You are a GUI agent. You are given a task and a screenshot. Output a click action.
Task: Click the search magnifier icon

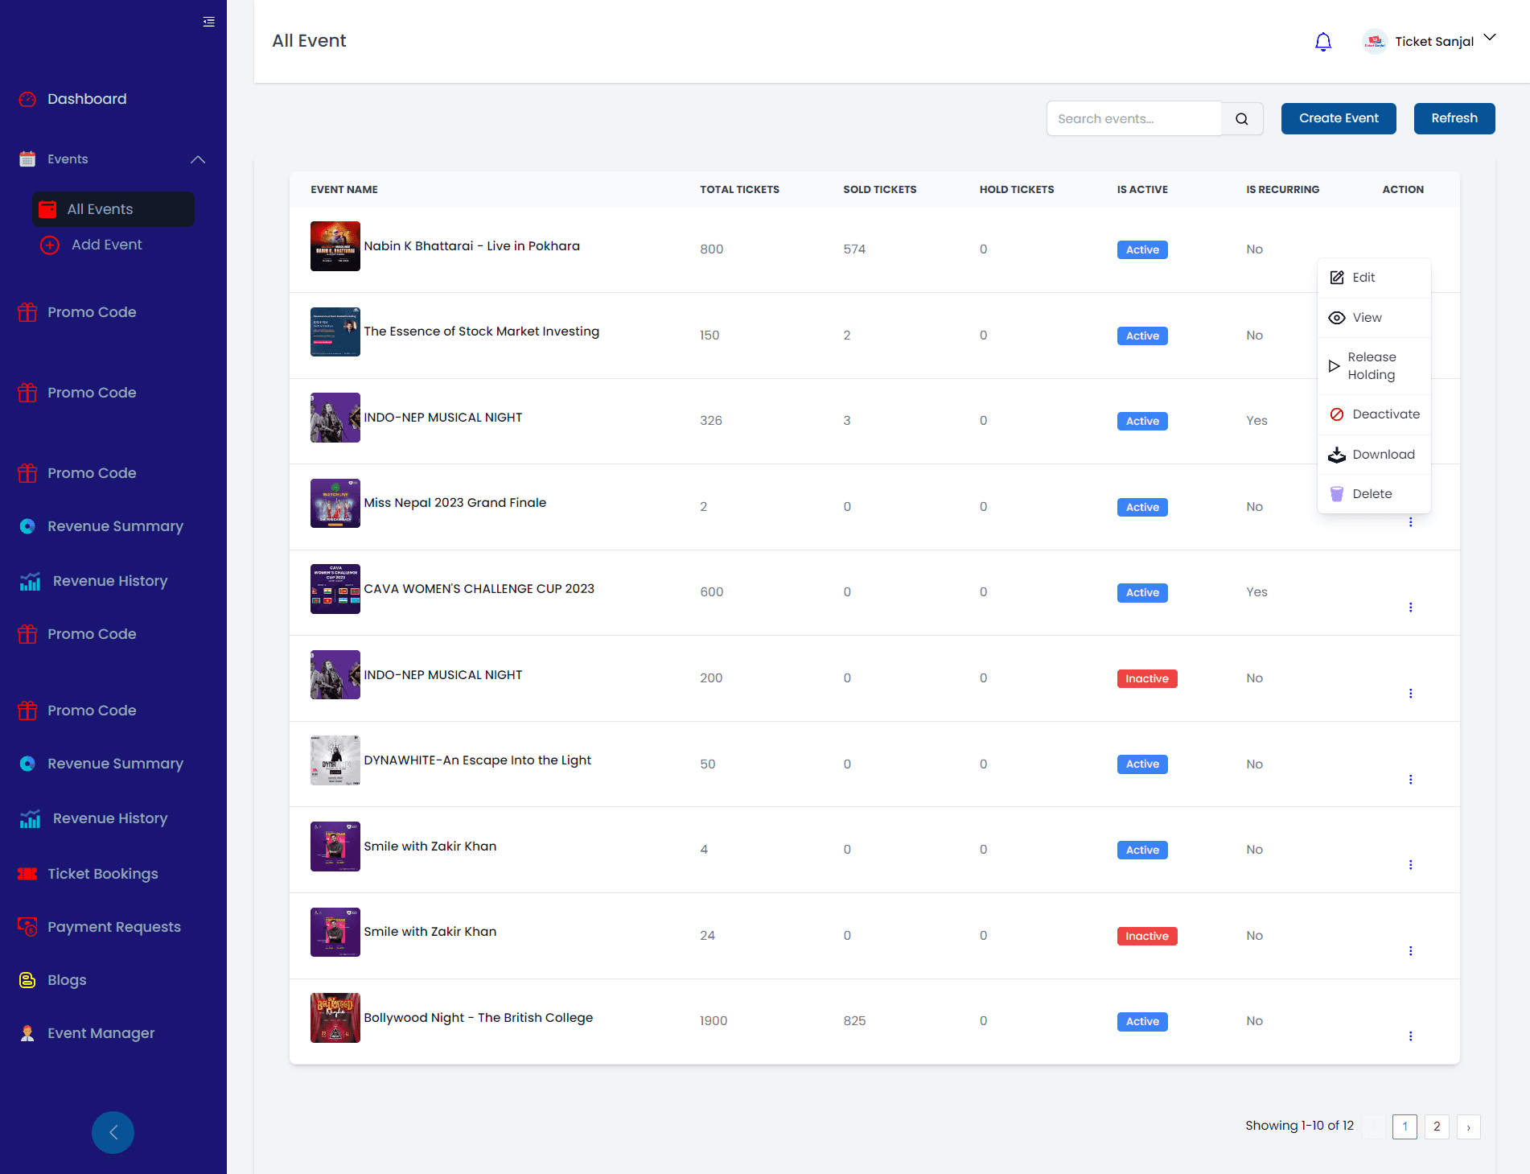[x=1242, y=119]
